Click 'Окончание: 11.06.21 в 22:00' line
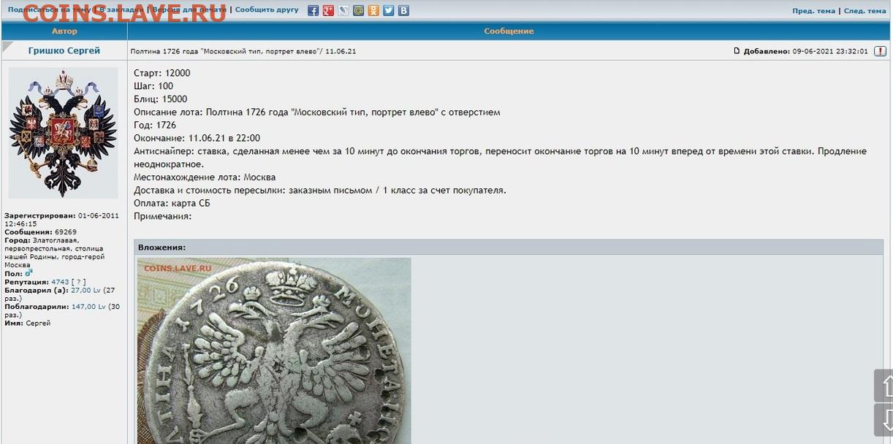 coord(197,139)
